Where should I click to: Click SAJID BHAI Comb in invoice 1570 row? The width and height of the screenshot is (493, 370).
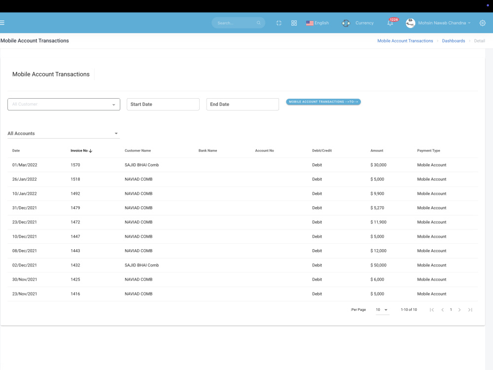142,165
